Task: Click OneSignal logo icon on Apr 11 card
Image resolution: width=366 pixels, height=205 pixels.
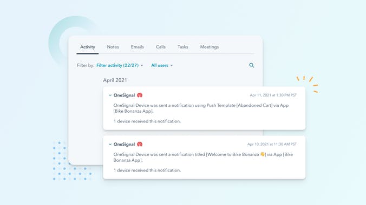Action: coord(140,95)
